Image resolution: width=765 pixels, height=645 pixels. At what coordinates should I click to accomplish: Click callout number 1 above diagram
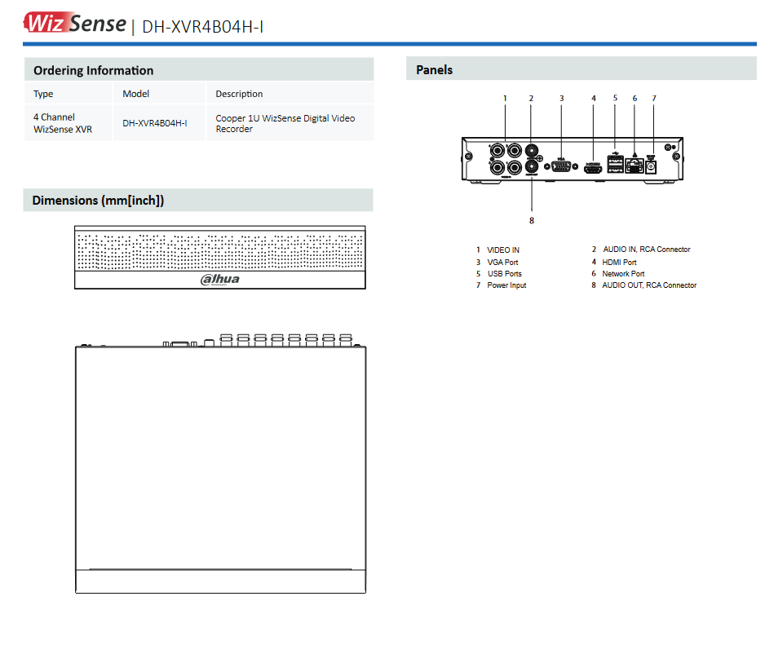pos(505,98)
